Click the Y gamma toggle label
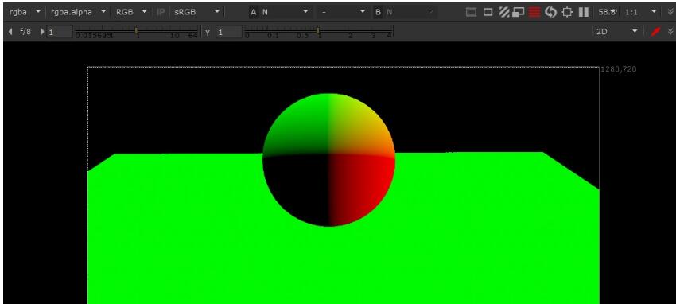The width and height of the screenshot is (676, 304). coord(208,33)
